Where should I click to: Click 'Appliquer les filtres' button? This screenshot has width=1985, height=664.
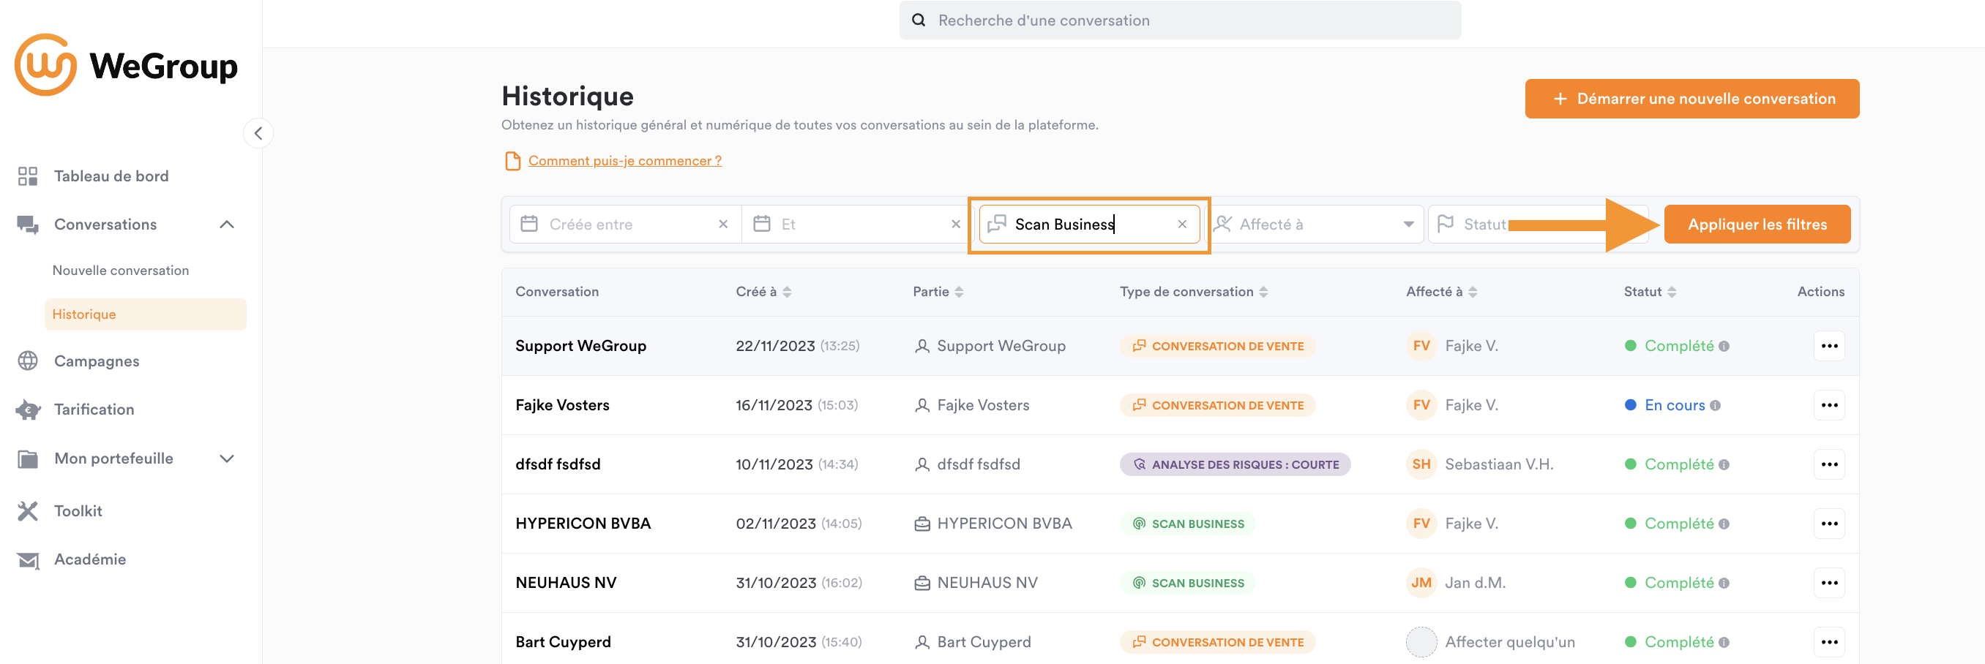coord(1756,225)
